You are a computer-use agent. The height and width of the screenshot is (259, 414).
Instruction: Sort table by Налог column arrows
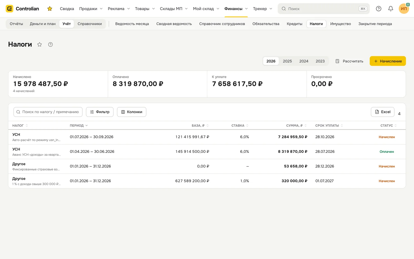[27, 126]
